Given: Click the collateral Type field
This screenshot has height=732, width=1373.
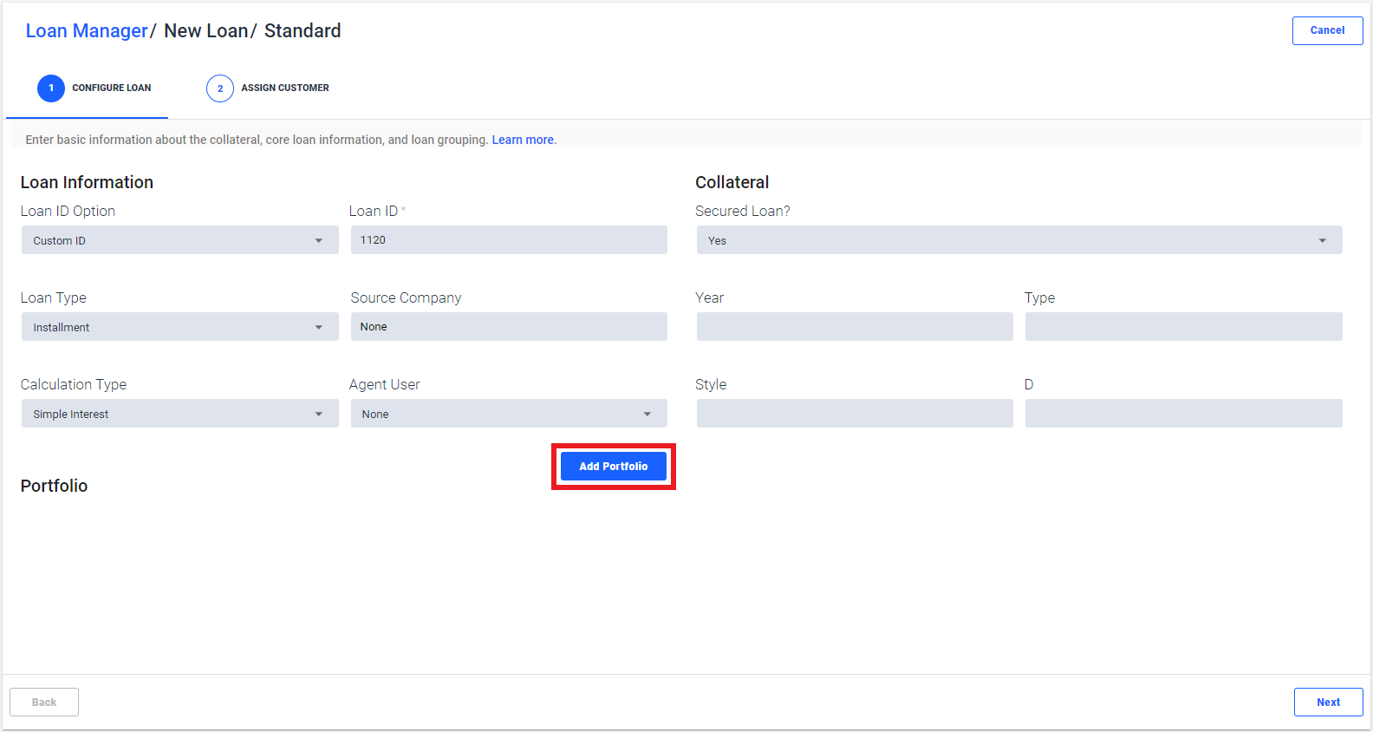Looking at the screenshot, I should tap(1184, 327).
